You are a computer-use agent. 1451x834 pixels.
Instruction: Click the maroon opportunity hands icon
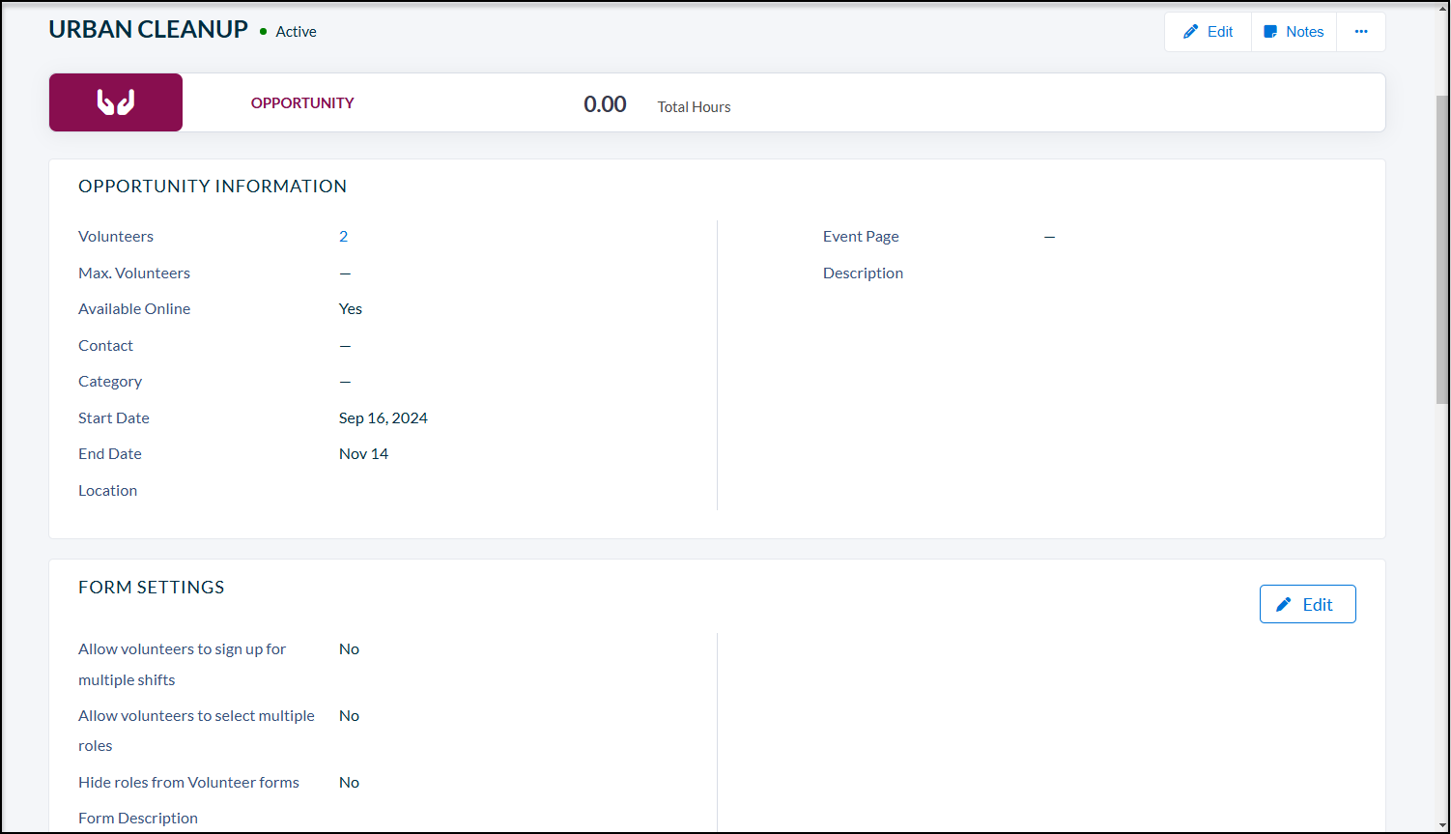[x=116, y=102]
